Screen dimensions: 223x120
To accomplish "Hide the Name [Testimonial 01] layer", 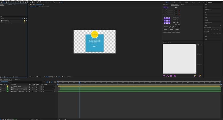I will click(0, 88).
